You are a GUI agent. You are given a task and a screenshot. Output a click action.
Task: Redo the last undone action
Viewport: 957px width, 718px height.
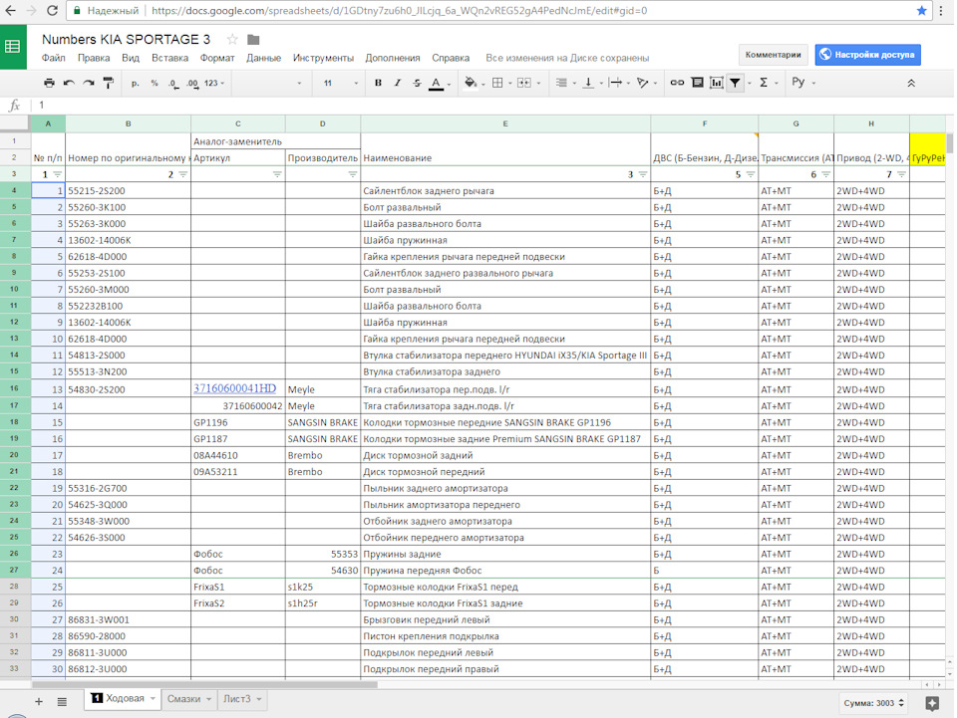point(89,83)
